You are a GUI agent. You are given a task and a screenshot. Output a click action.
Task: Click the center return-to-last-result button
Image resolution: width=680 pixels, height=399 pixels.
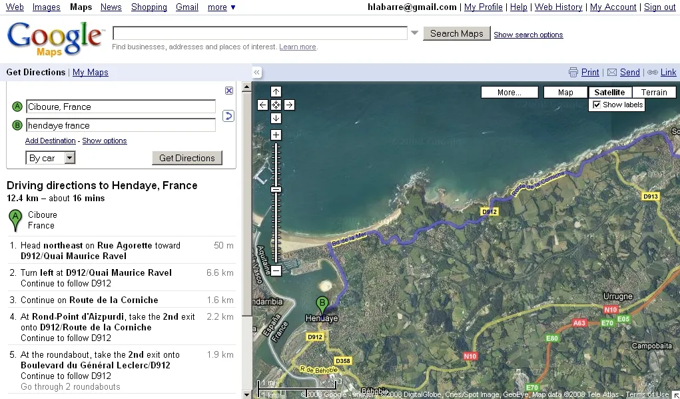click(x=276, y=105)
